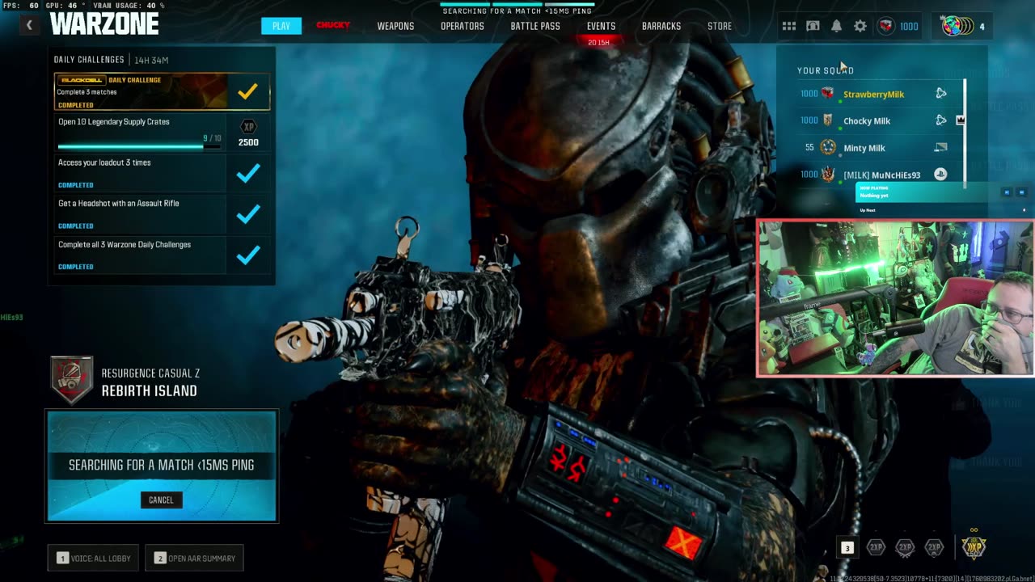Viewport: 1035px width, 582px height.
Task: Click the gold XP boost badge
Action: pos(974,546)
